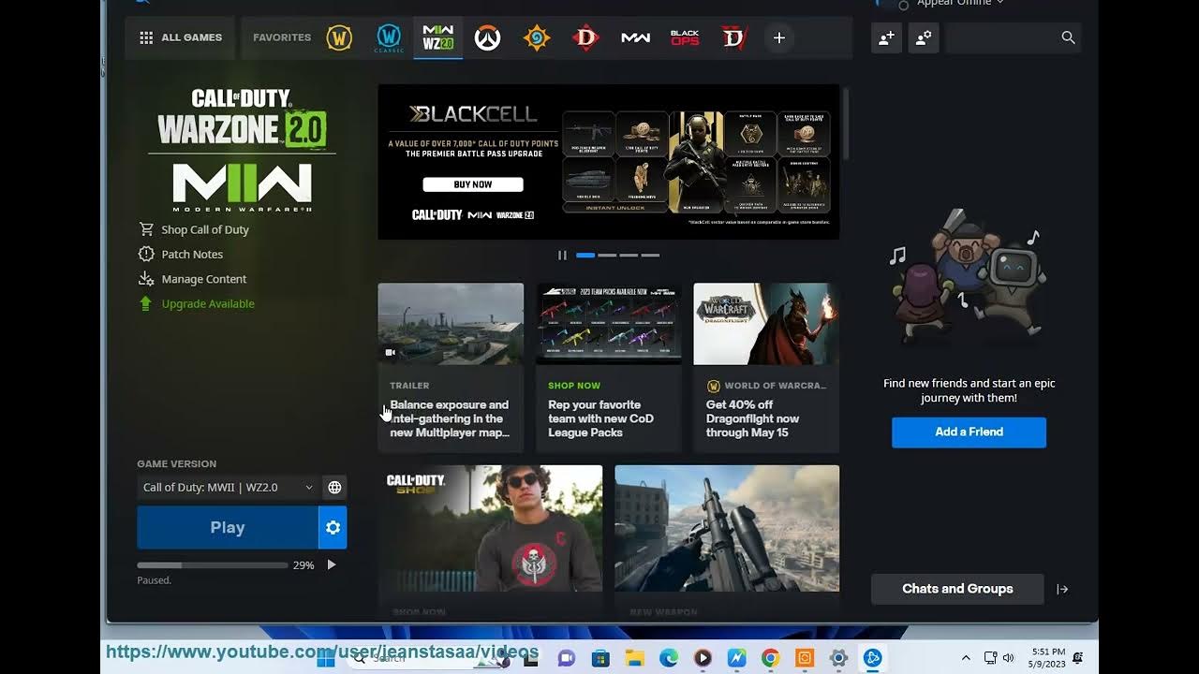Click the taskbar volume icon
1199x674 pixels.
pos(1008,658)
